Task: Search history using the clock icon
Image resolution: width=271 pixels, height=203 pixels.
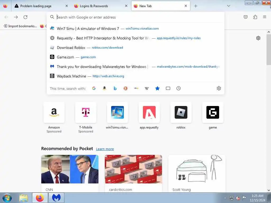Action: pyautogui.click(x=179, y=88)
